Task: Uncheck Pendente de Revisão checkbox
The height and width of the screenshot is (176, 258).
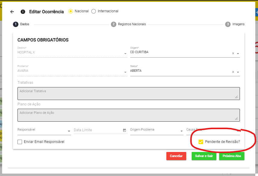Action: [201, 142]
